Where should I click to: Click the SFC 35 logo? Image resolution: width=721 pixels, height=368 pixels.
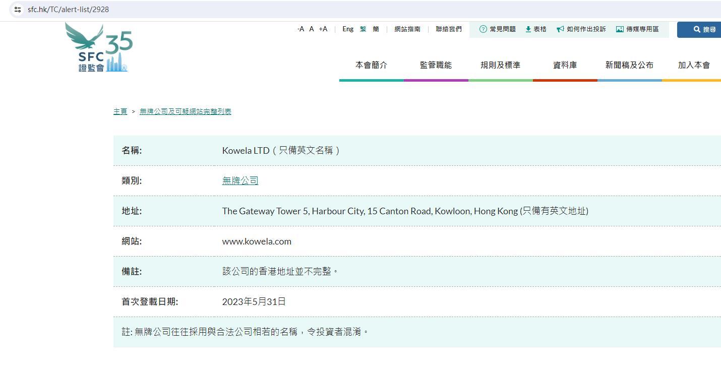click(99, 49)
